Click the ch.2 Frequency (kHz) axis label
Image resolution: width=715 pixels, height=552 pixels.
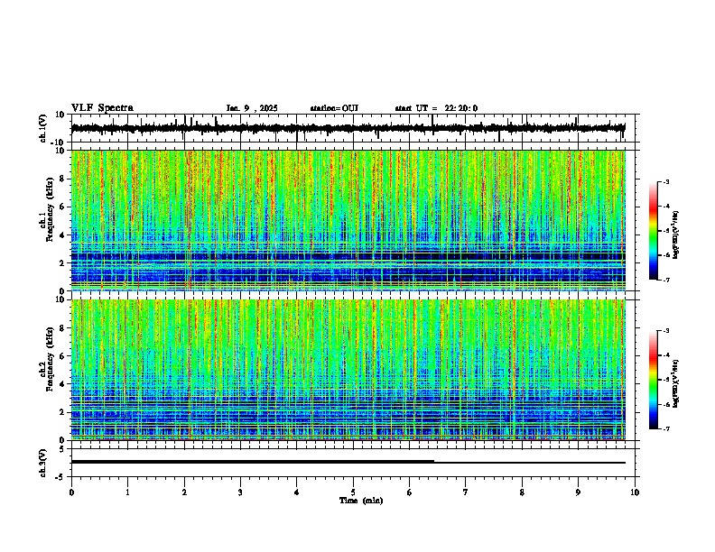pos(50,359)
